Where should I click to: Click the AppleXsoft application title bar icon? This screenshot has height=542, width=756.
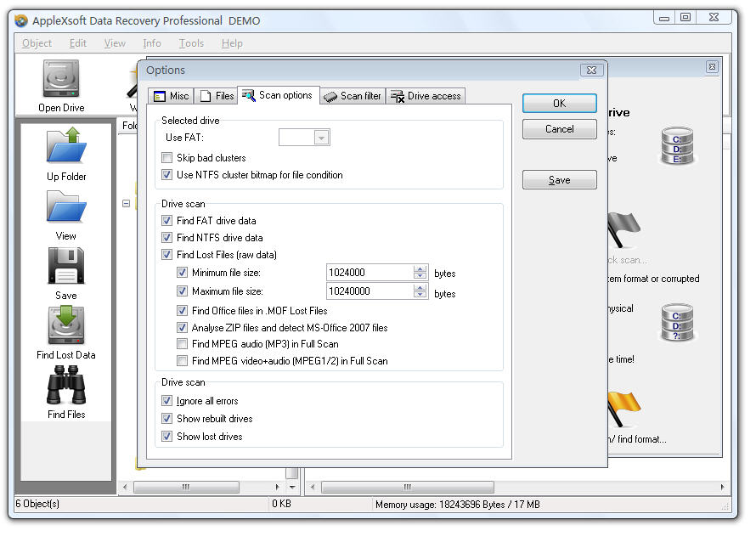(x=21, y=20)
